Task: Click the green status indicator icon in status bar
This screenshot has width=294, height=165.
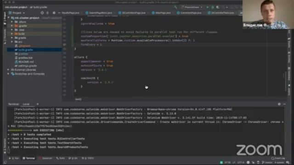Action: coord(221,162)
